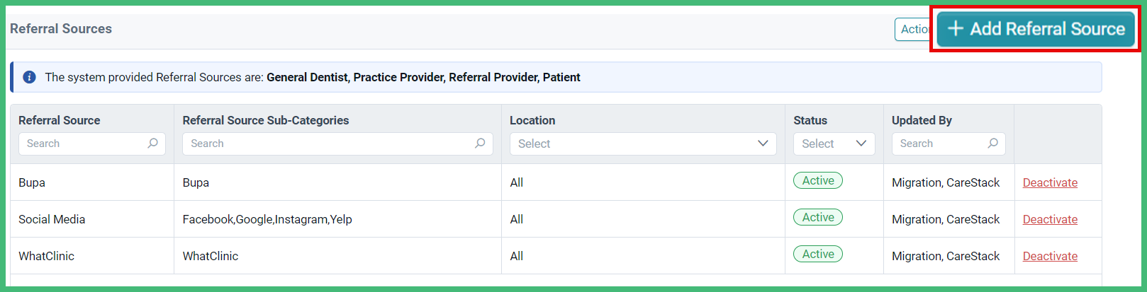The width and height of the screenshot is (1147, 292).
Task: Deactivate the WhatClinic referral source
Action: pos(1050,256)
